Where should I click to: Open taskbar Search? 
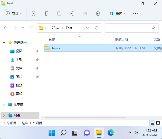tap(64, 133)
